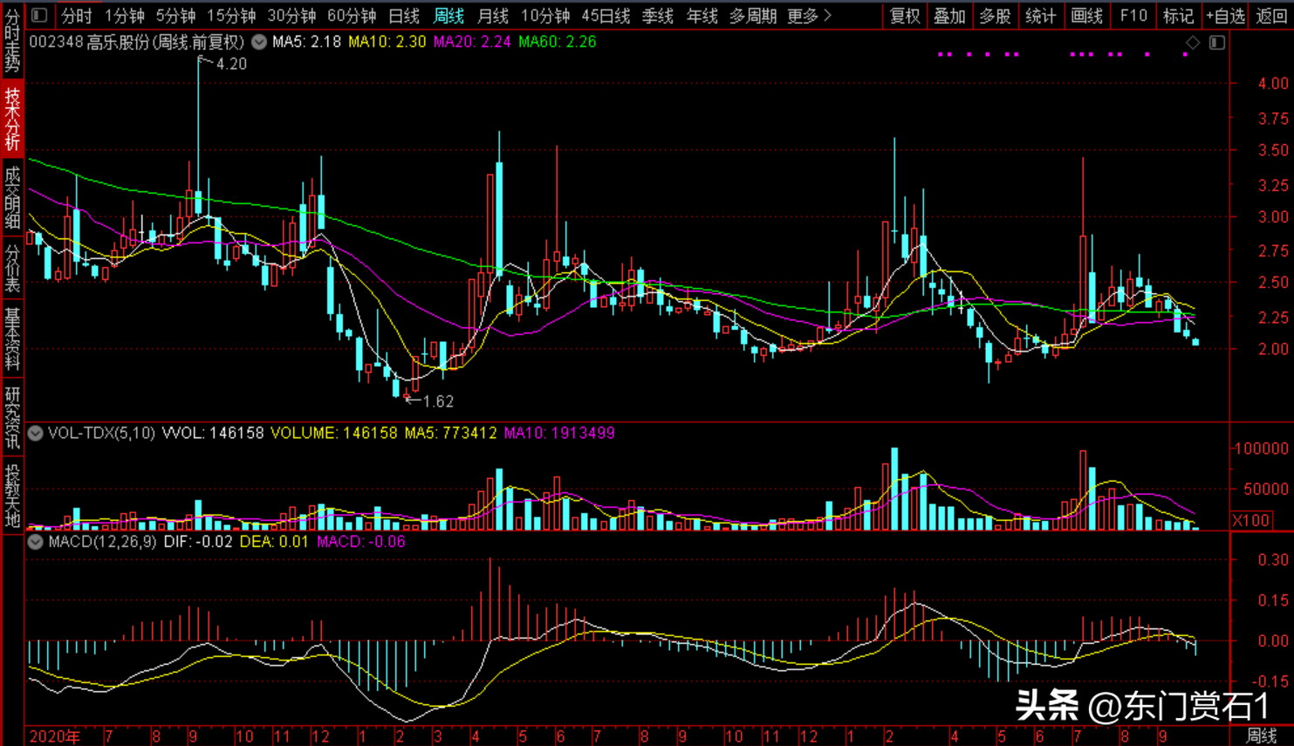Open 基本资料 in the left sidebar
Screen dimensions: 1294x746
tap(12, 338)
